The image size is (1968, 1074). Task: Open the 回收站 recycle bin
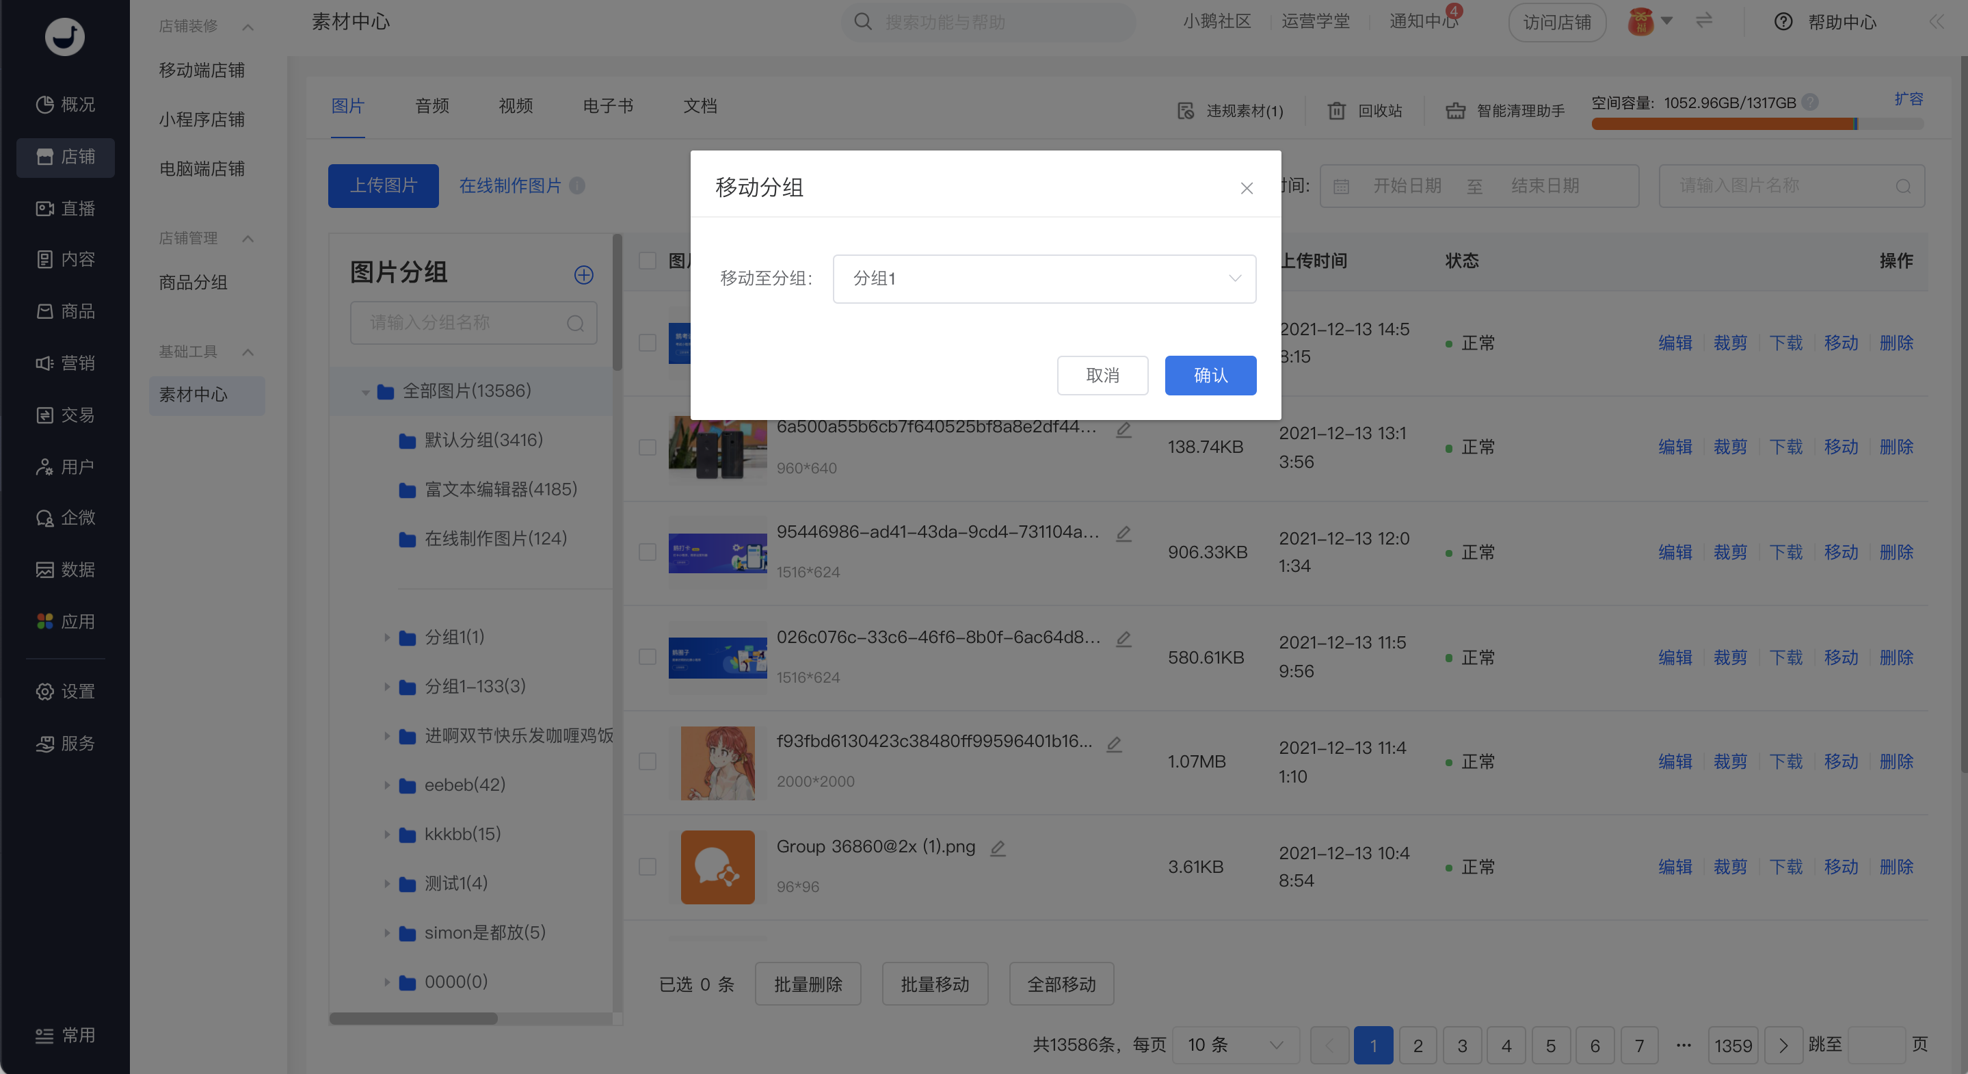click(x=1364, y=111)
